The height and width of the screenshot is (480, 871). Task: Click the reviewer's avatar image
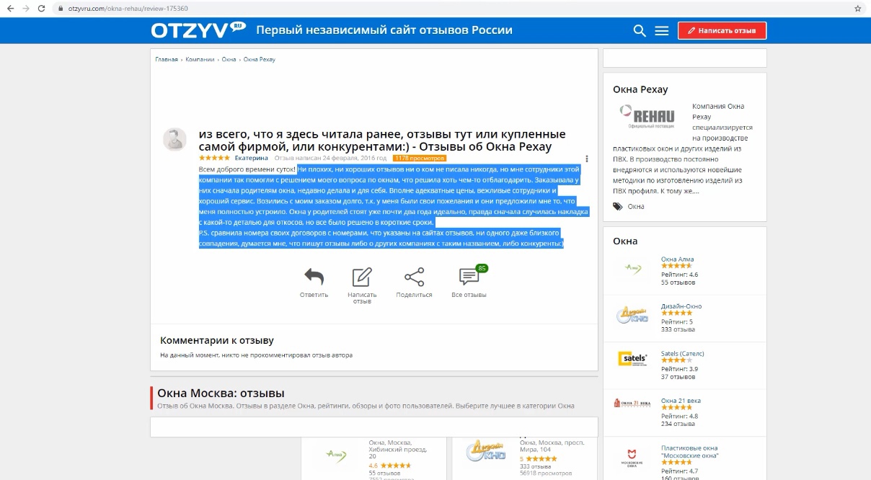click(174, 139)
